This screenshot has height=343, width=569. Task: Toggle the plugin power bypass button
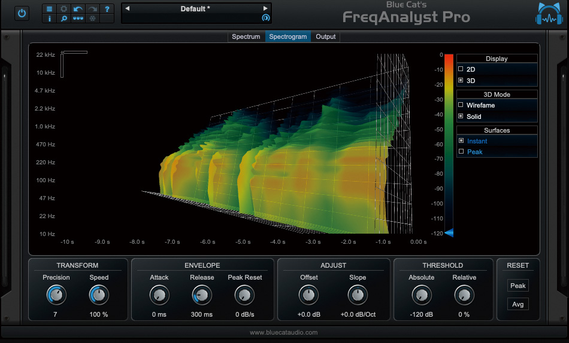pos(22,13)
